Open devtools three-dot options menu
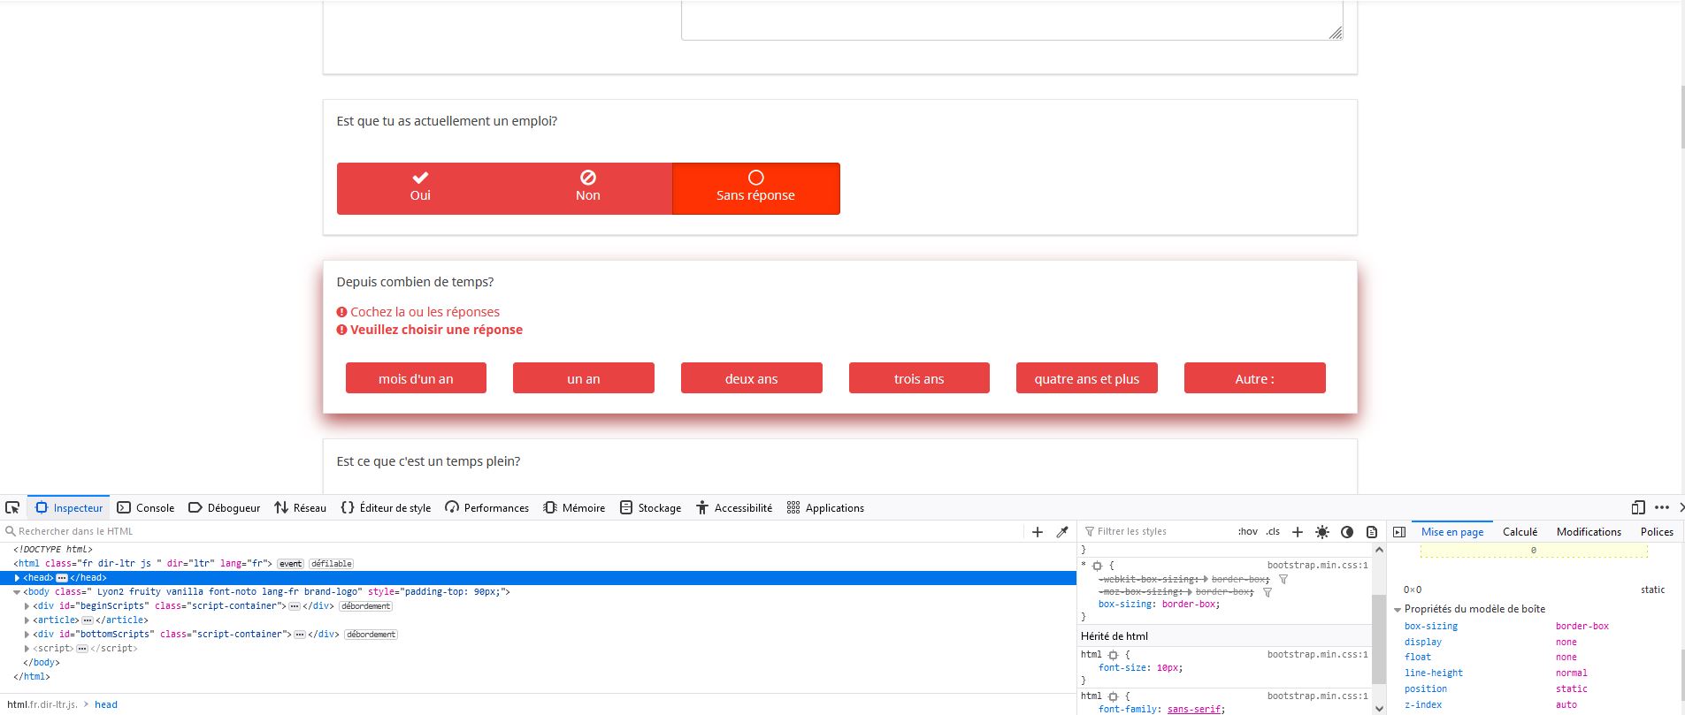1685x715 pixels. click(x=1661, y=507)
